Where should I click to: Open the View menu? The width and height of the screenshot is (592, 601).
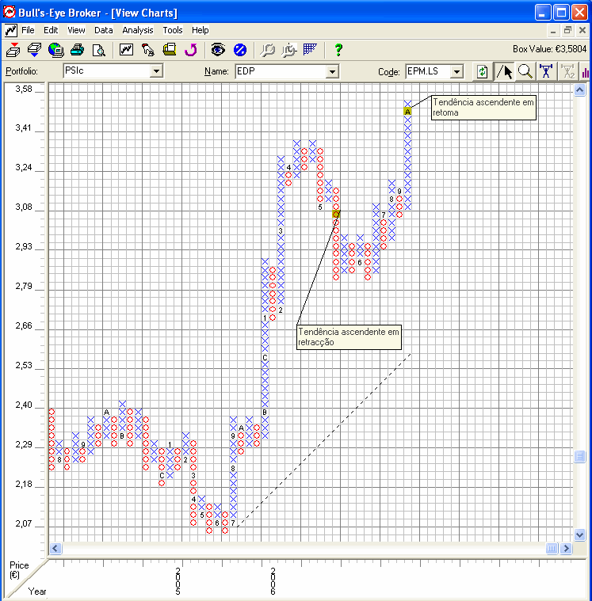pyautogui.click(x=76, y=30)
